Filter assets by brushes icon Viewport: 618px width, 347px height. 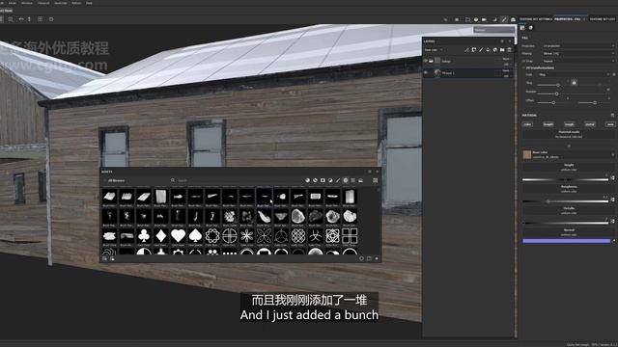[338, 180]
